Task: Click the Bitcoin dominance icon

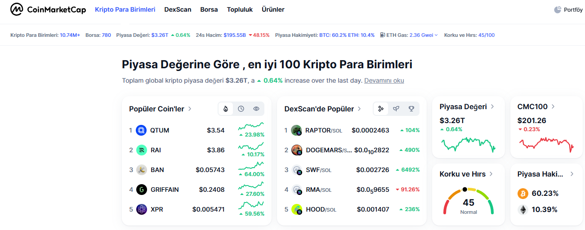Action: [x=522, y=194]
